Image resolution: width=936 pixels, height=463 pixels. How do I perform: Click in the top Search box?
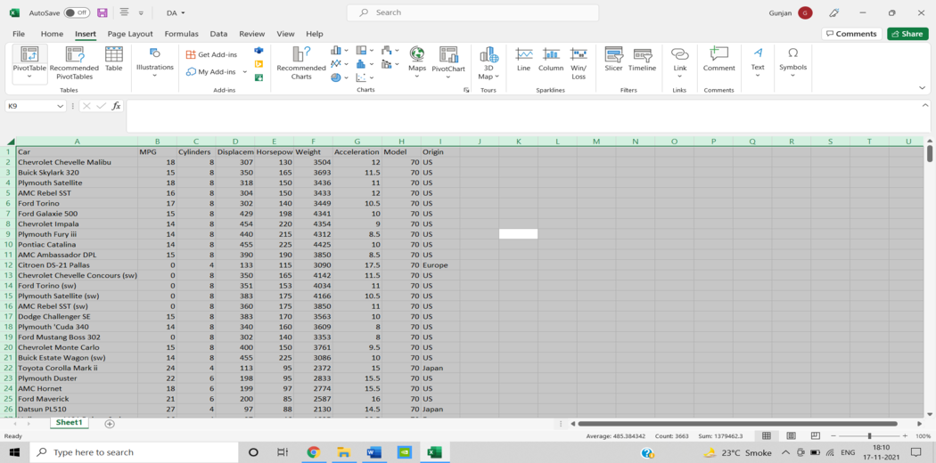tap(472, 12)
